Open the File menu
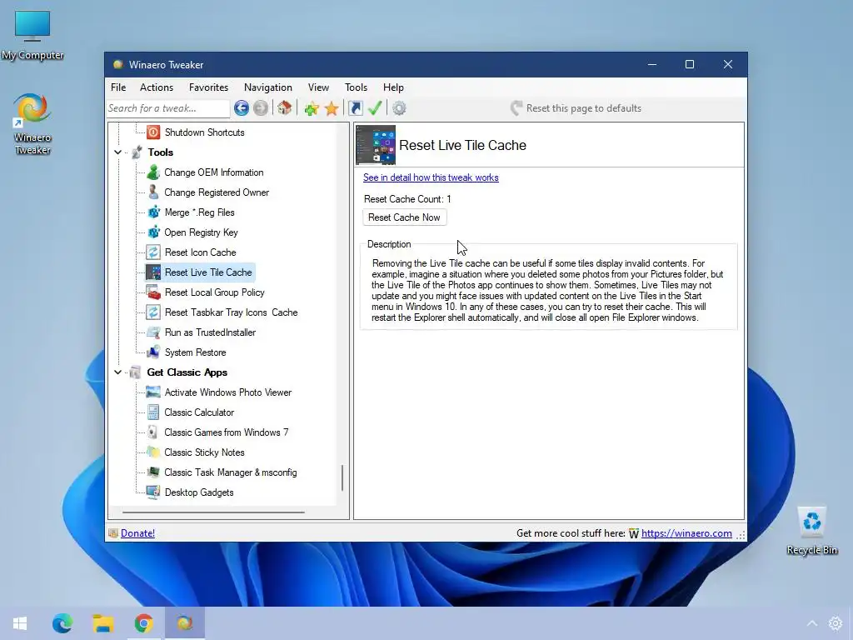Viewport: 853px width, 640px height. [118, 87]
